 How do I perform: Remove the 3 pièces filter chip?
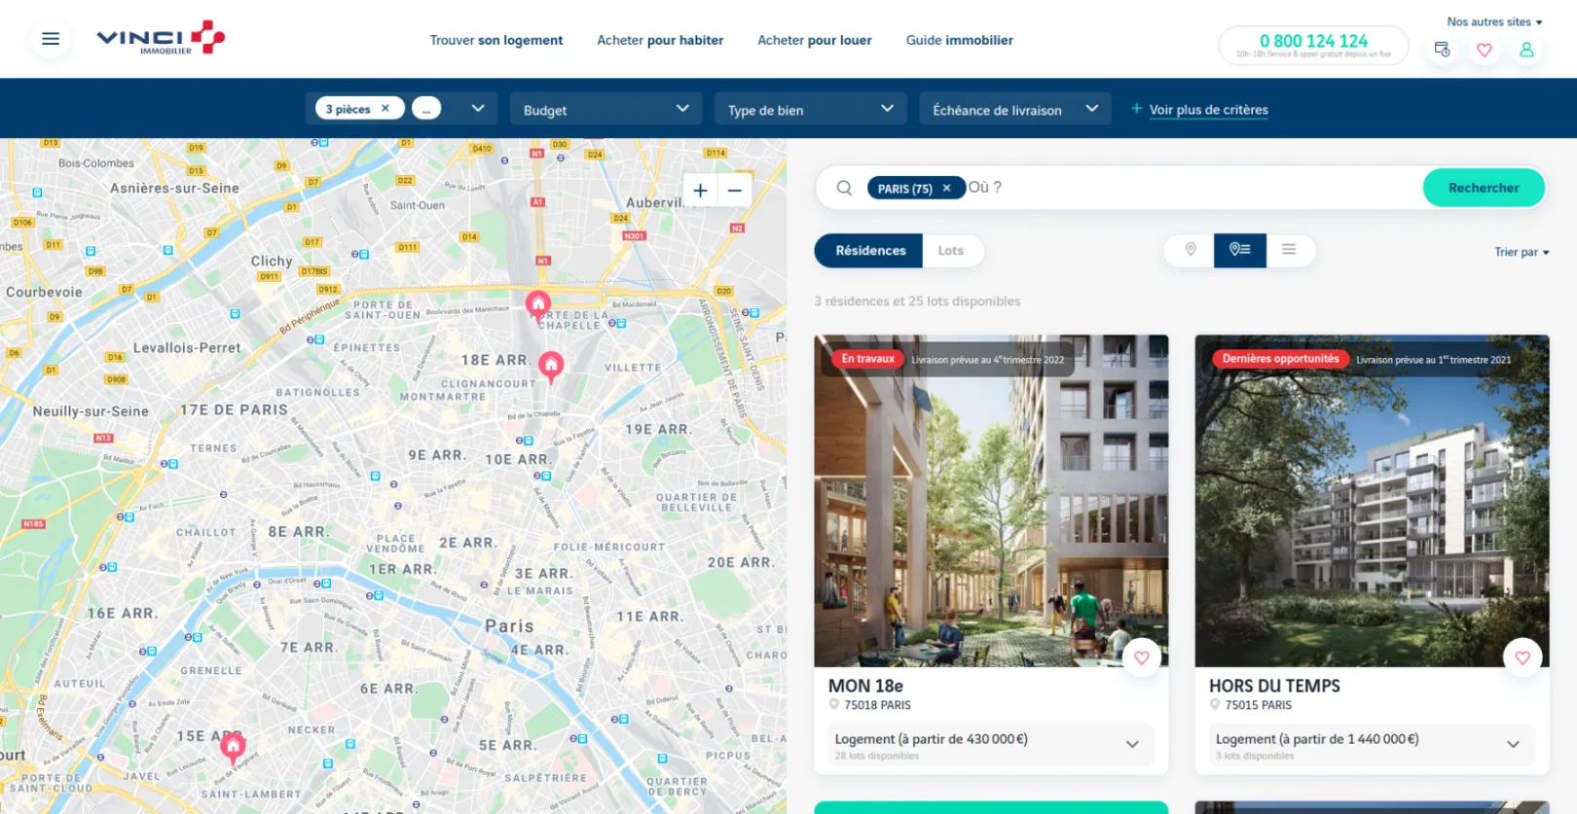pos(385,109)
